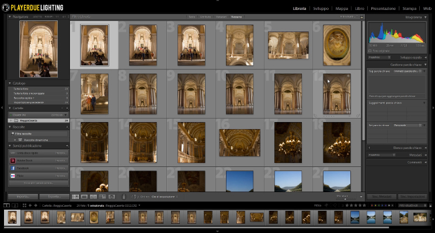Lock the library filter padlock
The image size is (435, 233).
point(361,16)
